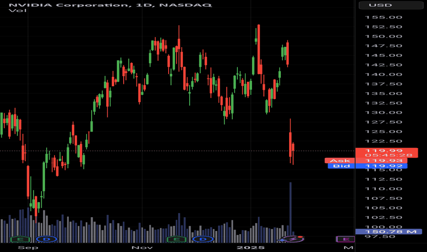Click the 142.50 price axis label
This screenshot has height=252, width=427.
tap(383, 65)
